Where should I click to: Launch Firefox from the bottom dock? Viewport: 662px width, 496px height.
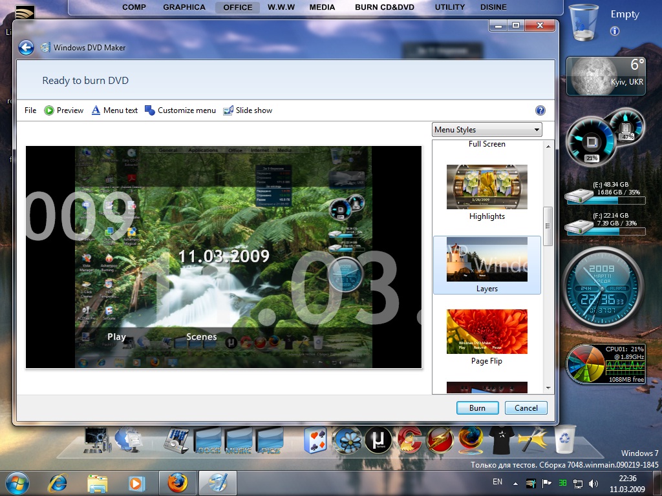pyautogui.click(x=471, y=440)
